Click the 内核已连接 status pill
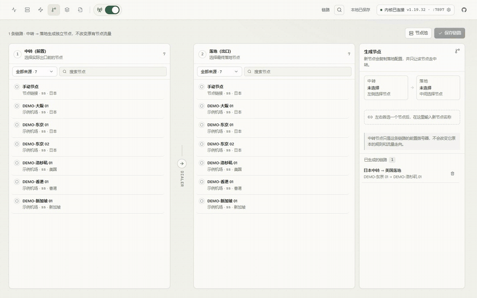 click(x=415, y=10)
